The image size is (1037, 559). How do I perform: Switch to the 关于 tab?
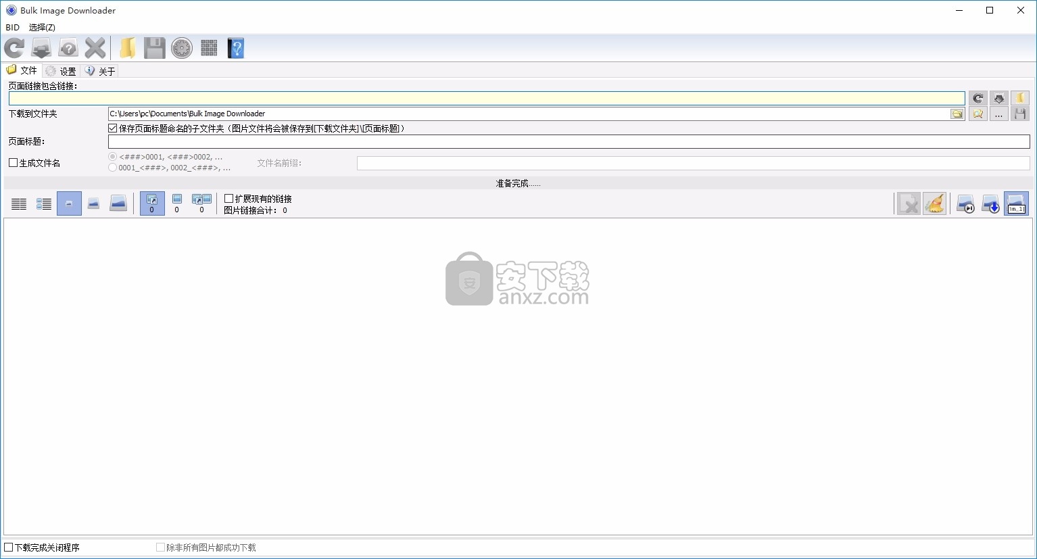100,71
